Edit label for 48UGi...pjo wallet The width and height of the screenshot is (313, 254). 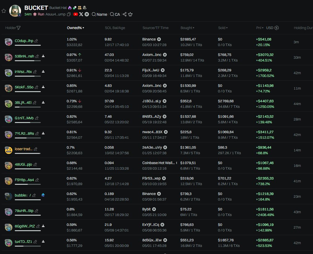tap(35, 164)
